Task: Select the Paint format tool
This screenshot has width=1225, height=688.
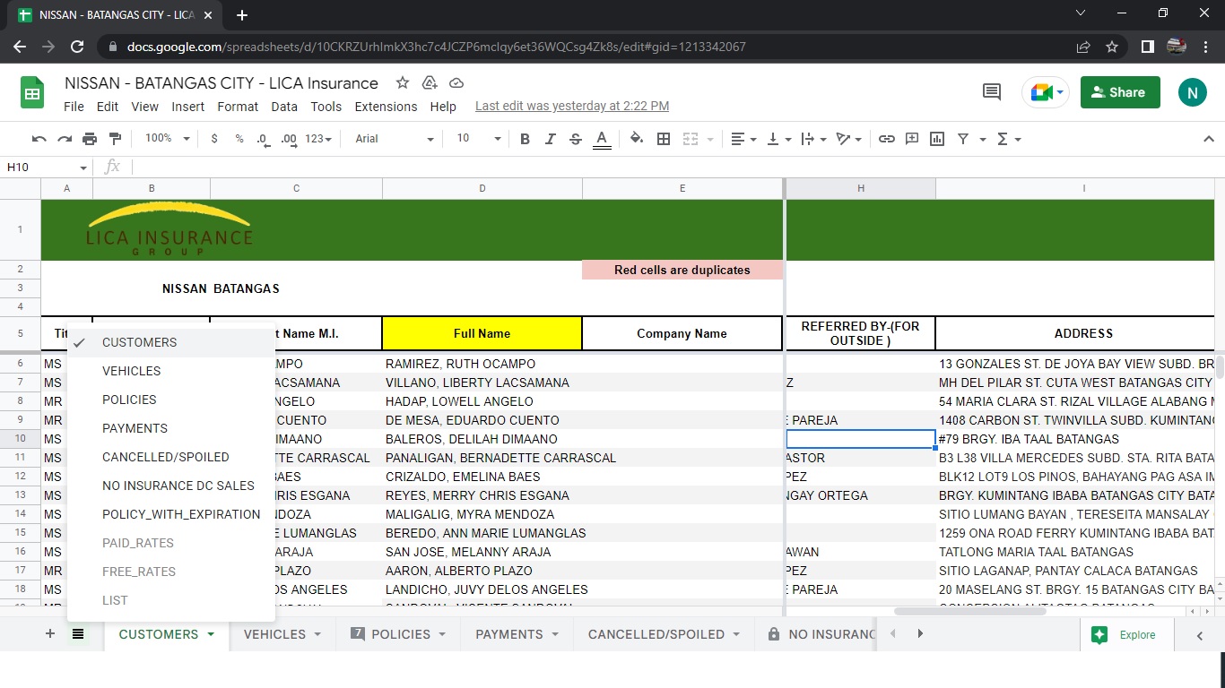Action: pyautogui.click(x=115, y=139)
